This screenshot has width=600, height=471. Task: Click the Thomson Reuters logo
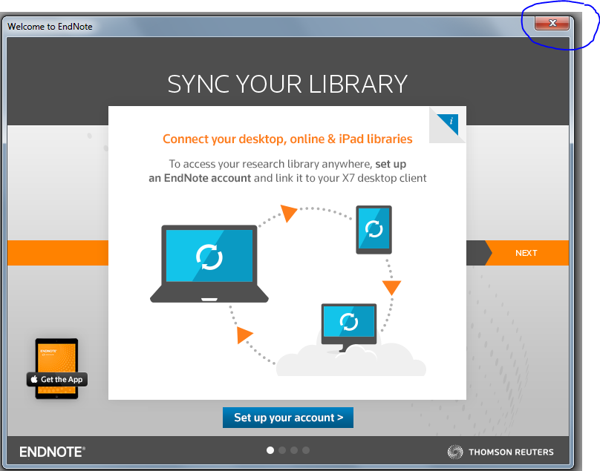500,452
